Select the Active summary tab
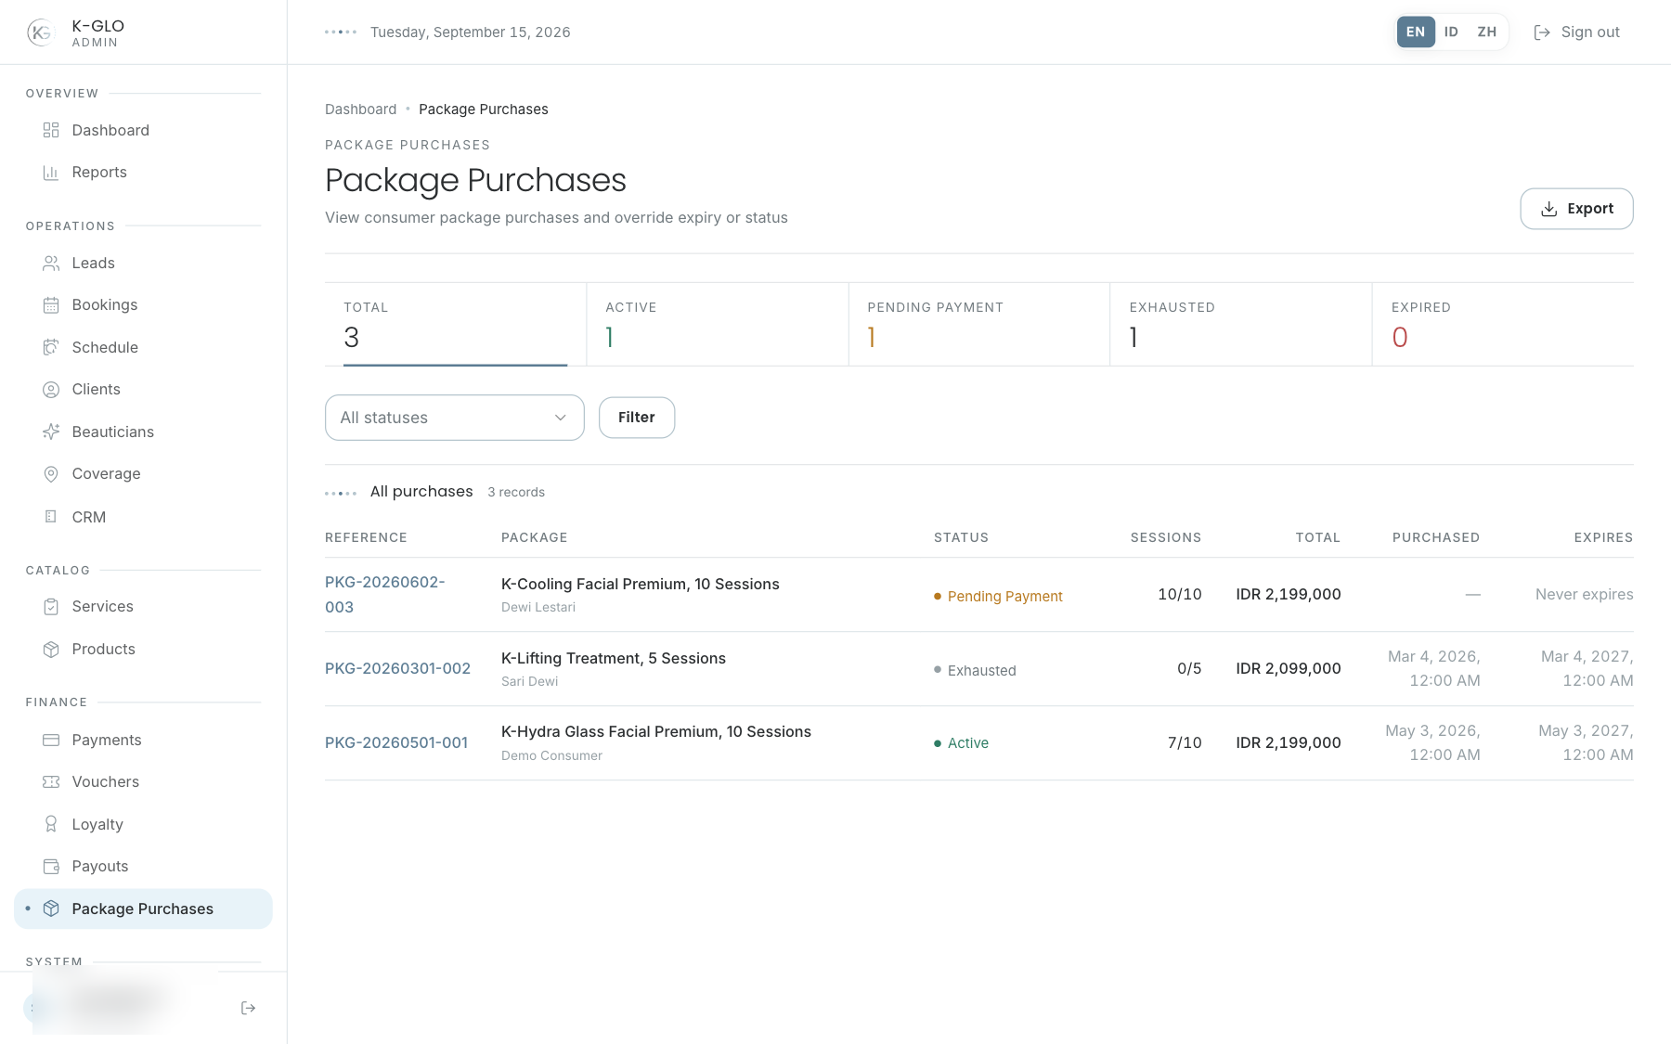1671x1044 pixels. [x=718, y=324]
